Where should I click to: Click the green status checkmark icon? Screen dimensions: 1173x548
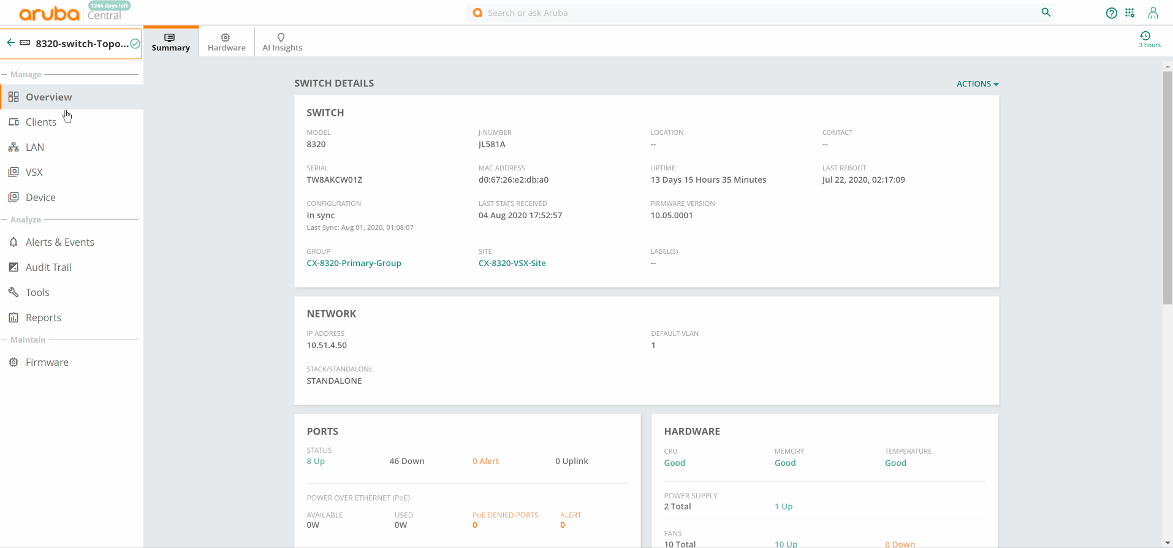click(135, 44)
